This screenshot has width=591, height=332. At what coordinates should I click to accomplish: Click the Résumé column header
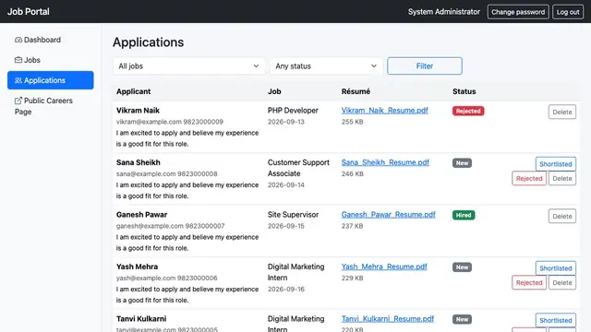(x=356, y=91)
